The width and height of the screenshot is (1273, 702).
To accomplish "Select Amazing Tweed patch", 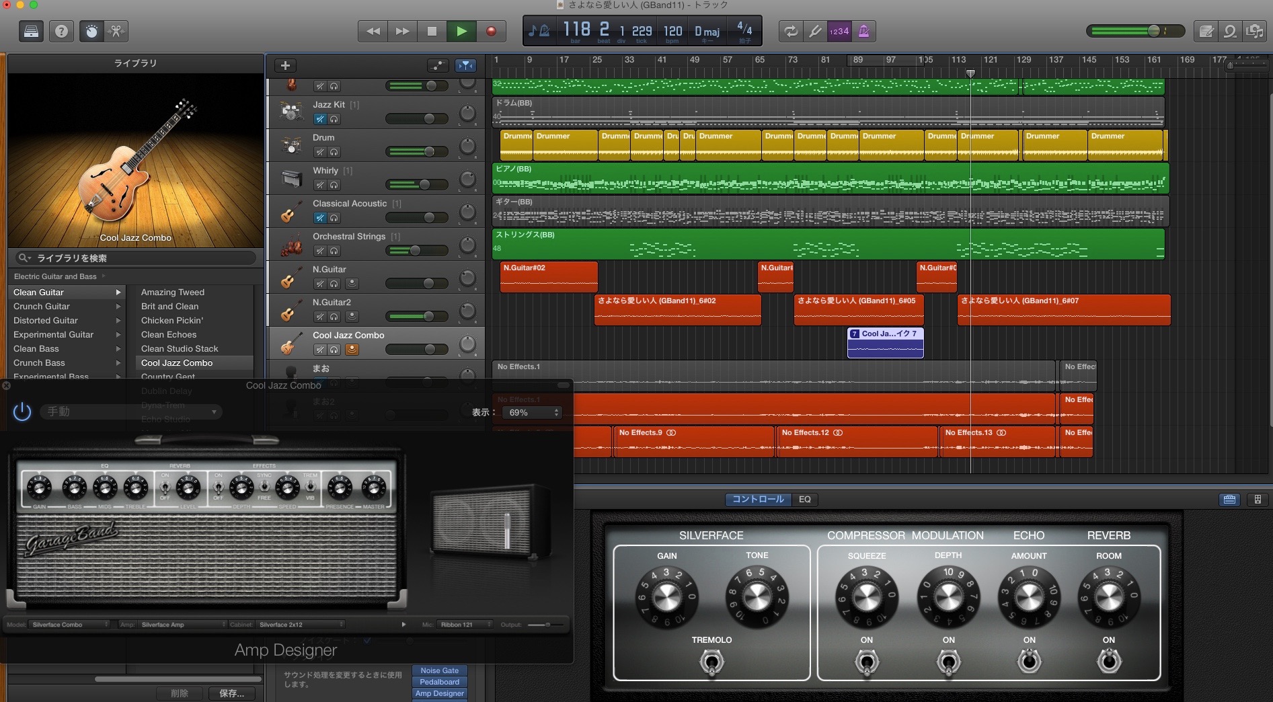I will (173, 292).
